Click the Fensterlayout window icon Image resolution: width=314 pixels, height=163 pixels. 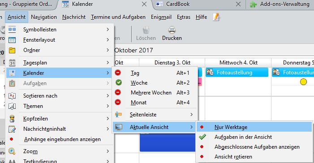pyautogui.click(x=12, y=40)
